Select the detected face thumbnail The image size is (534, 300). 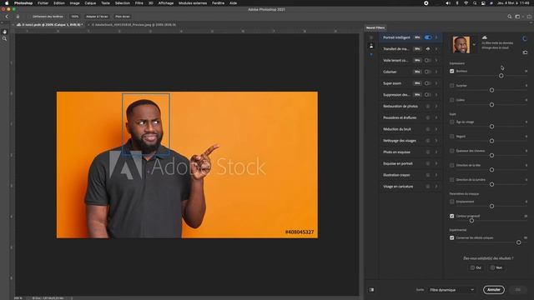461,44
